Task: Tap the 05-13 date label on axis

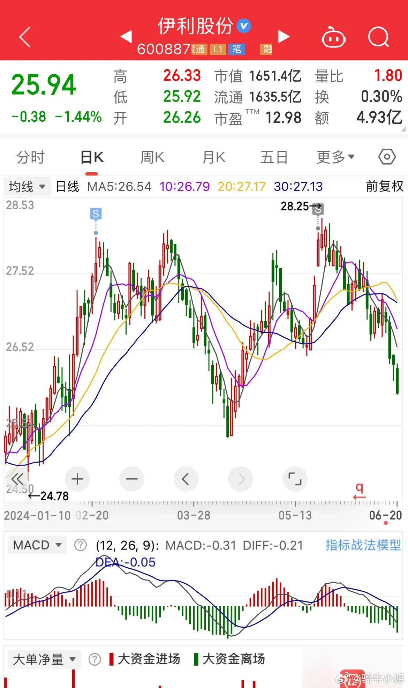Action: coord(295,515)
